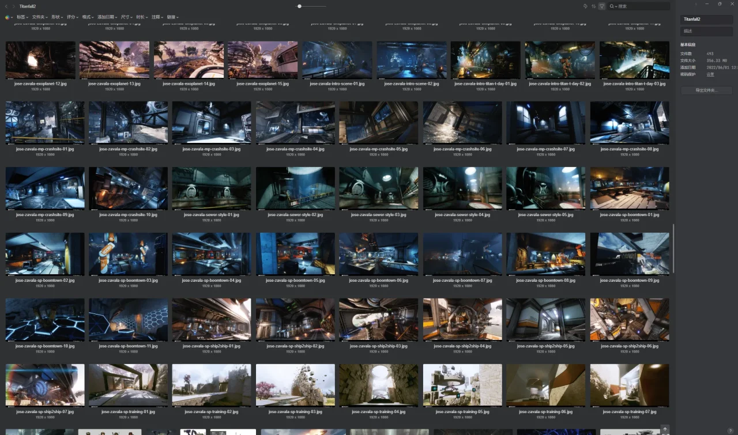Screen dimensions: 738x435
Task: Click the thumbnail size slider handle
Action: click(x=299, y=6)
